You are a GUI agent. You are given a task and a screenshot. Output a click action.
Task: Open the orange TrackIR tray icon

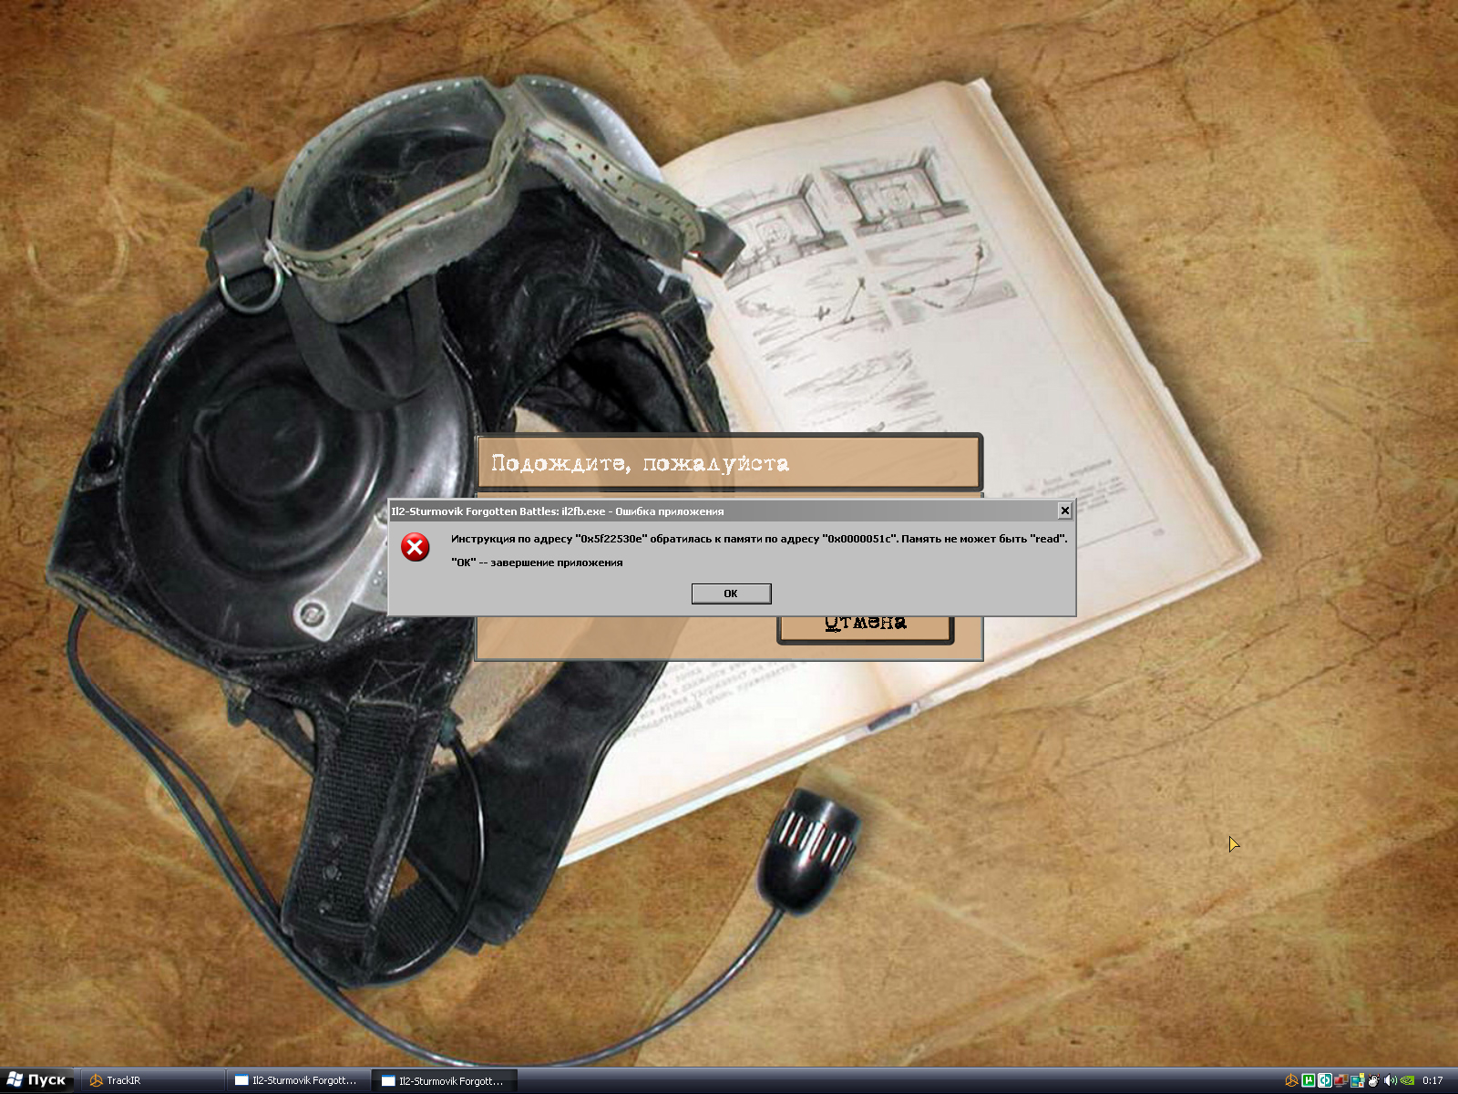coord(1291,1080)
